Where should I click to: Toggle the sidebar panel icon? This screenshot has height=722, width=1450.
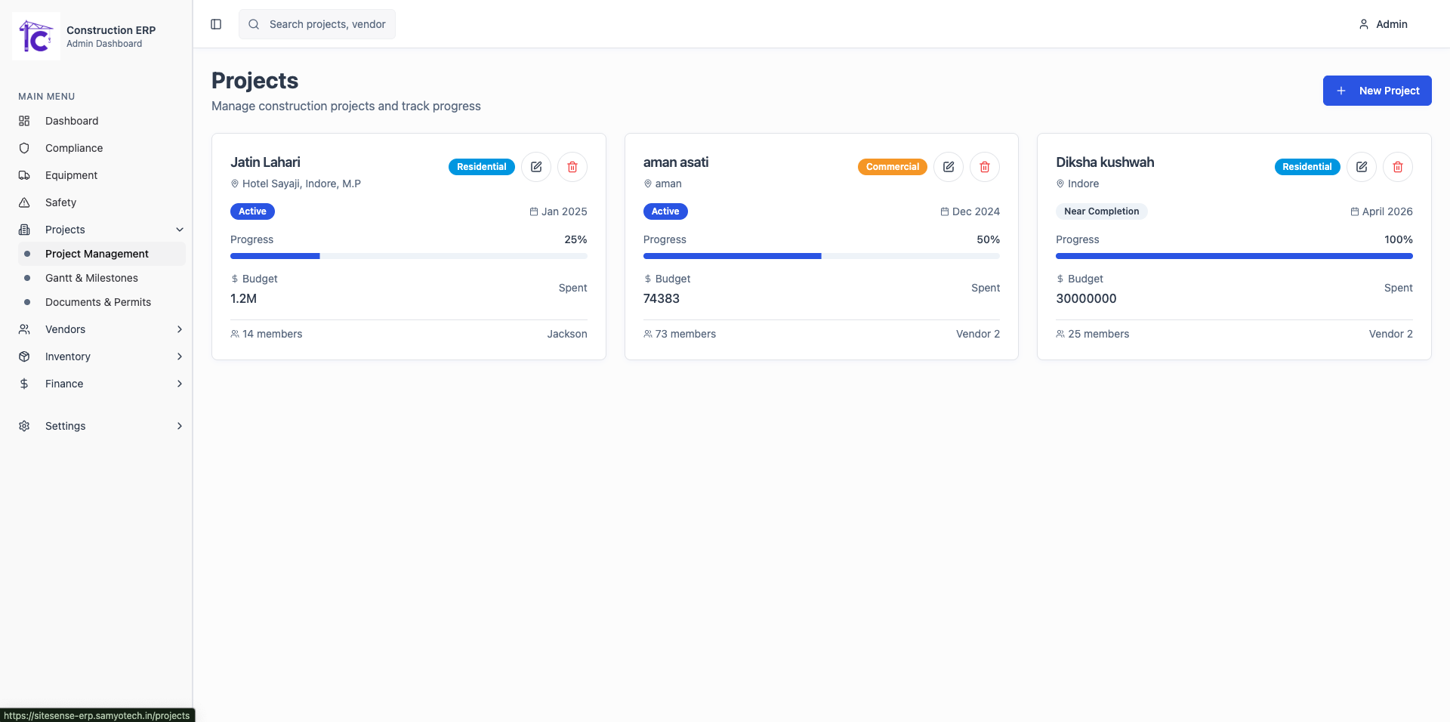pyautogui.click(x=216, y=24)
